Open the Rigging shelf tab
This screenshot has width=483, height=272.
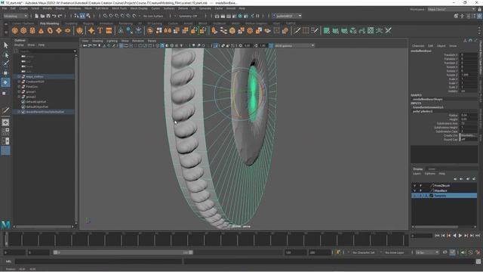coord(88,23)
